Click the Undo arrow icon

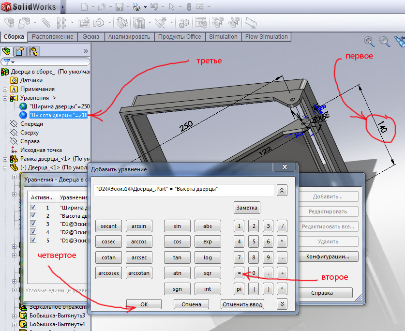point(154,7)
